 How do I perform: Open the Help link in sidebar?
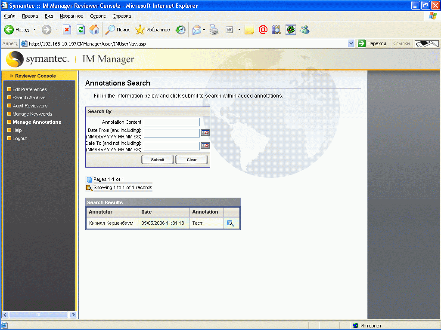point(17,130)
